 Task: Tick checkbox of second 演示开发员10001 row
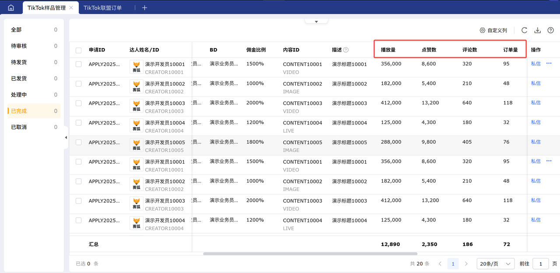click(79, 162)
